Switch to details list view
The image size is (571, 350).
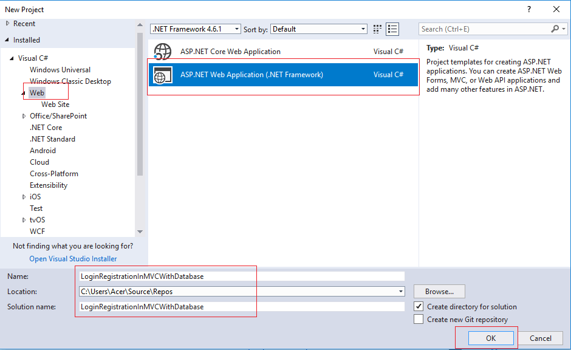tap(392, 29)
